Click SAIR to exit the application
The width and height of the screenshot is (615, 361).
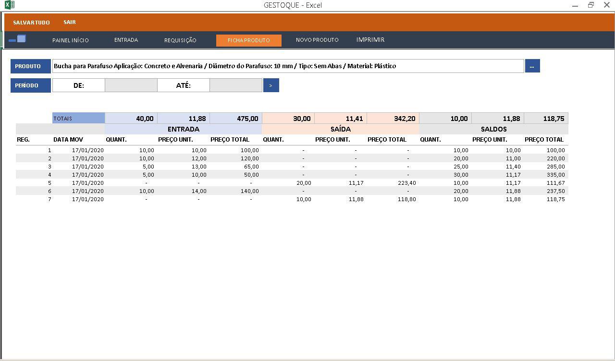(x=70, y=23)
